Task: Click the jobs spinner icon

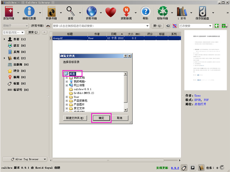Action: coord(222,167)
